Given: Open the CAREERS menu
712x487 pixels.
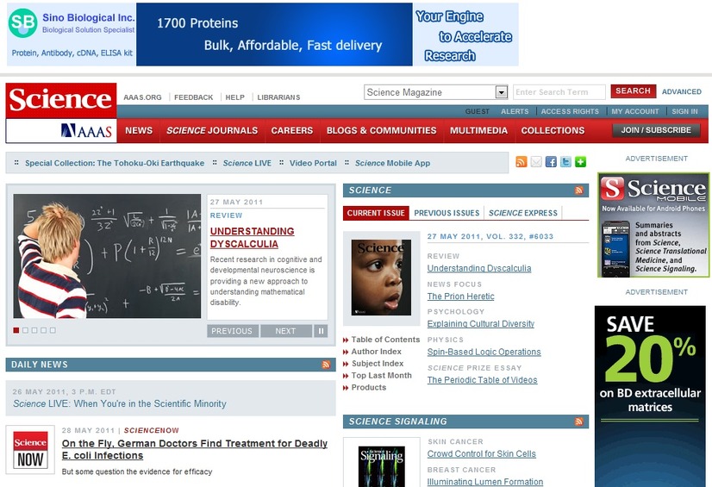Looking at the screenshot, I should click(x=292, y=131).
